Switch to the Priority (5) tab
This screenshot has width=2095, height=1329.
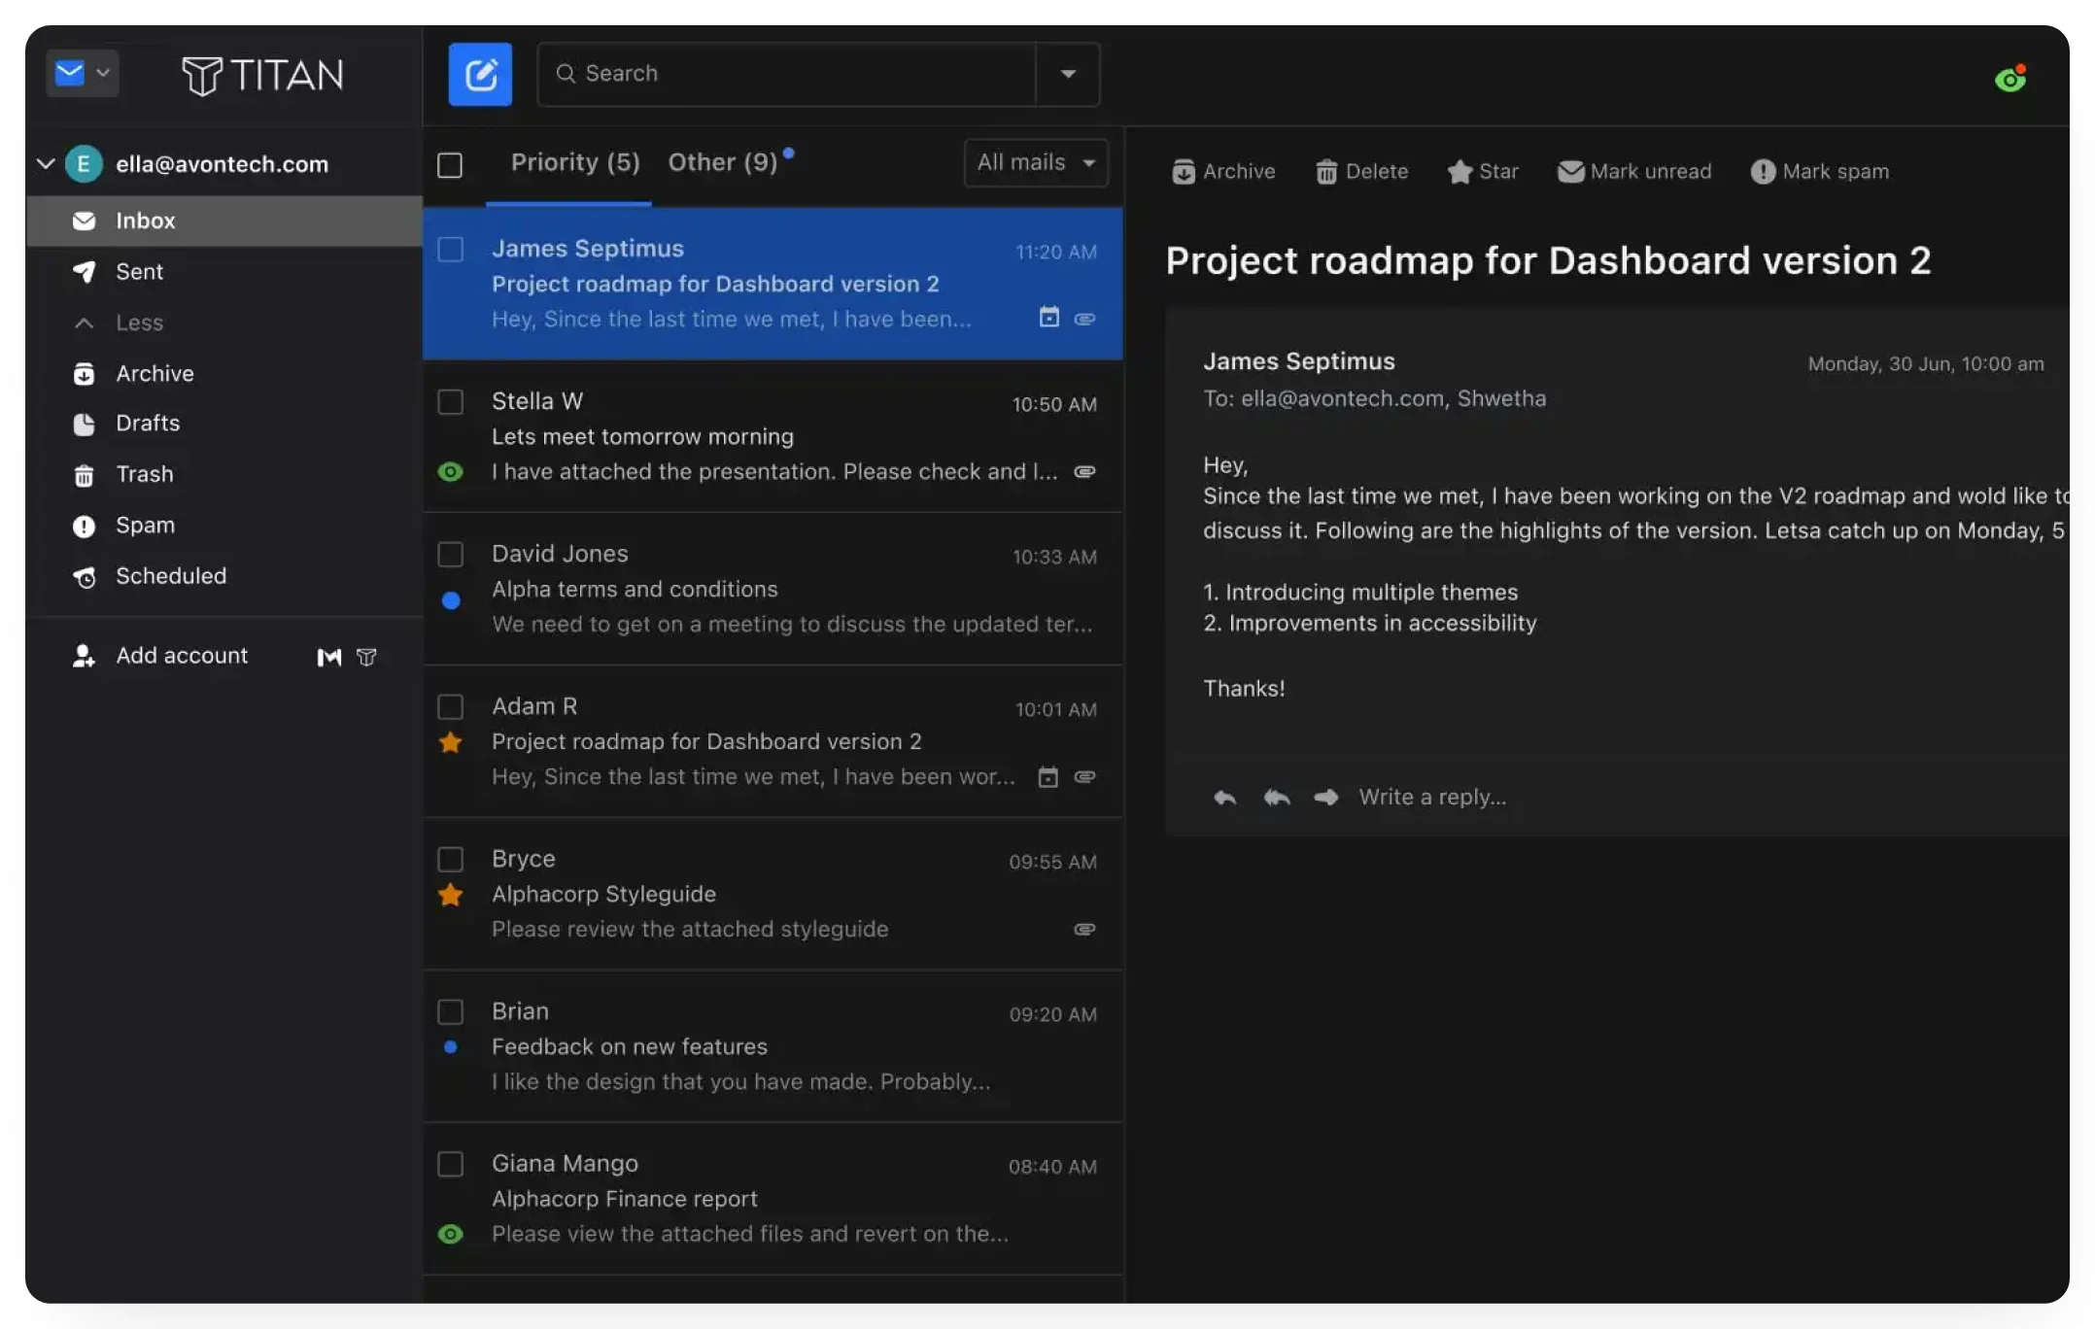pos(575,162)
